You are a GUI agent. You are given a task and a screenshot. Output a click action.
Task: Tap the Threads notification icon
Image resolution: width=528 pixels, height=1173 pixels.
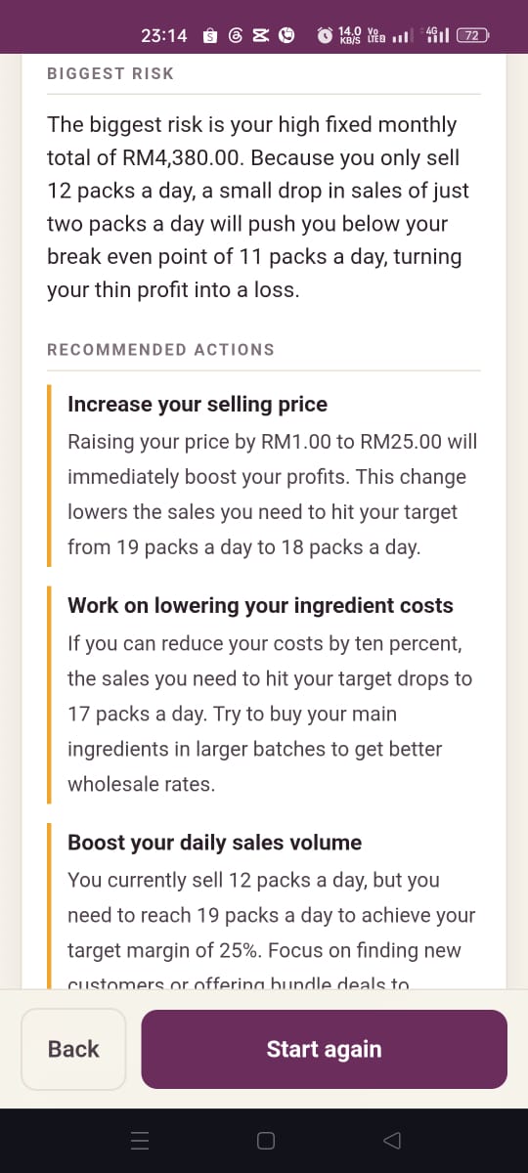[236, 36]
